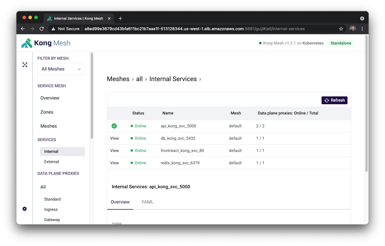Go back with the browser back arrow
Image resolution: width=385 pixels, height=246 pixels.
(x=23, y=29)
